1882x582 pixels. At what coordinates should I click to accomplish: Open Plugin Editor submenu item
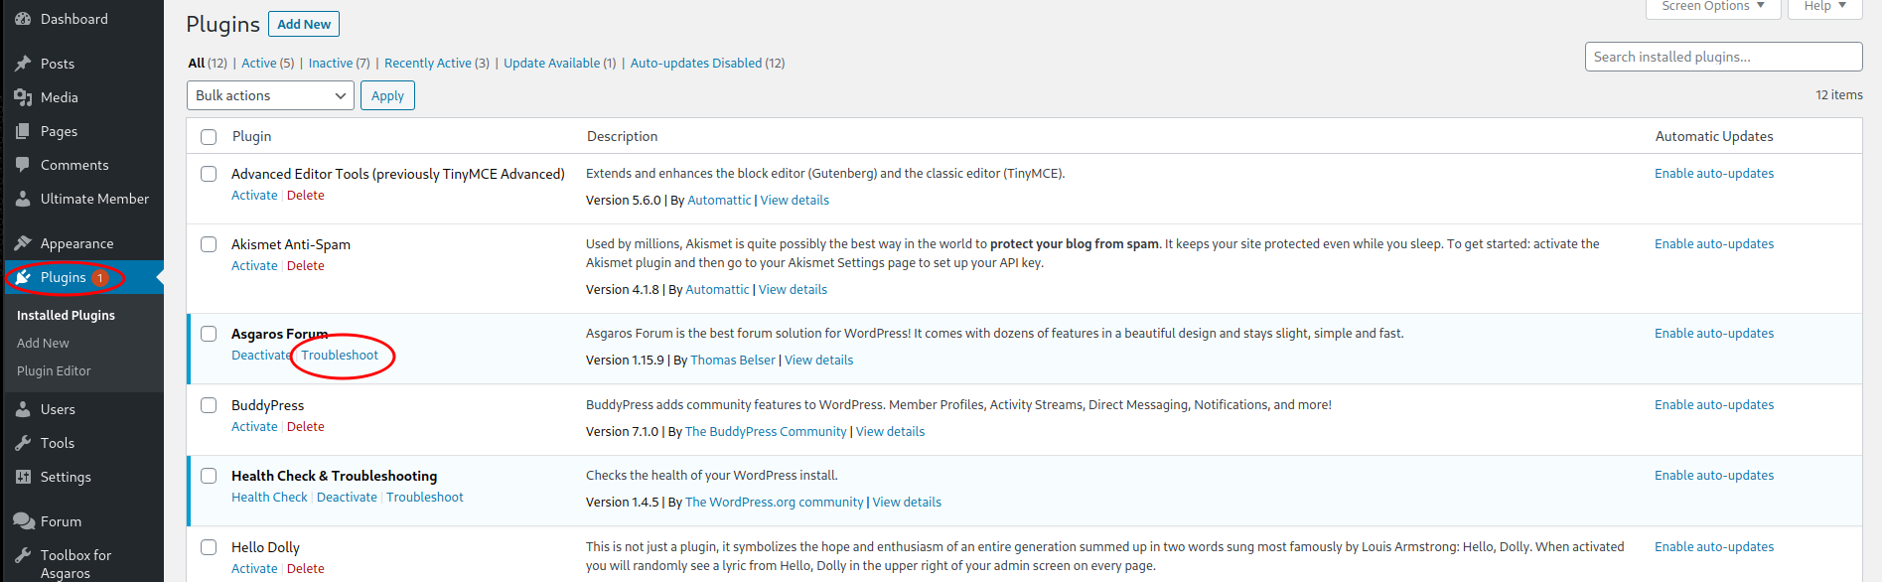pos(54,371)
